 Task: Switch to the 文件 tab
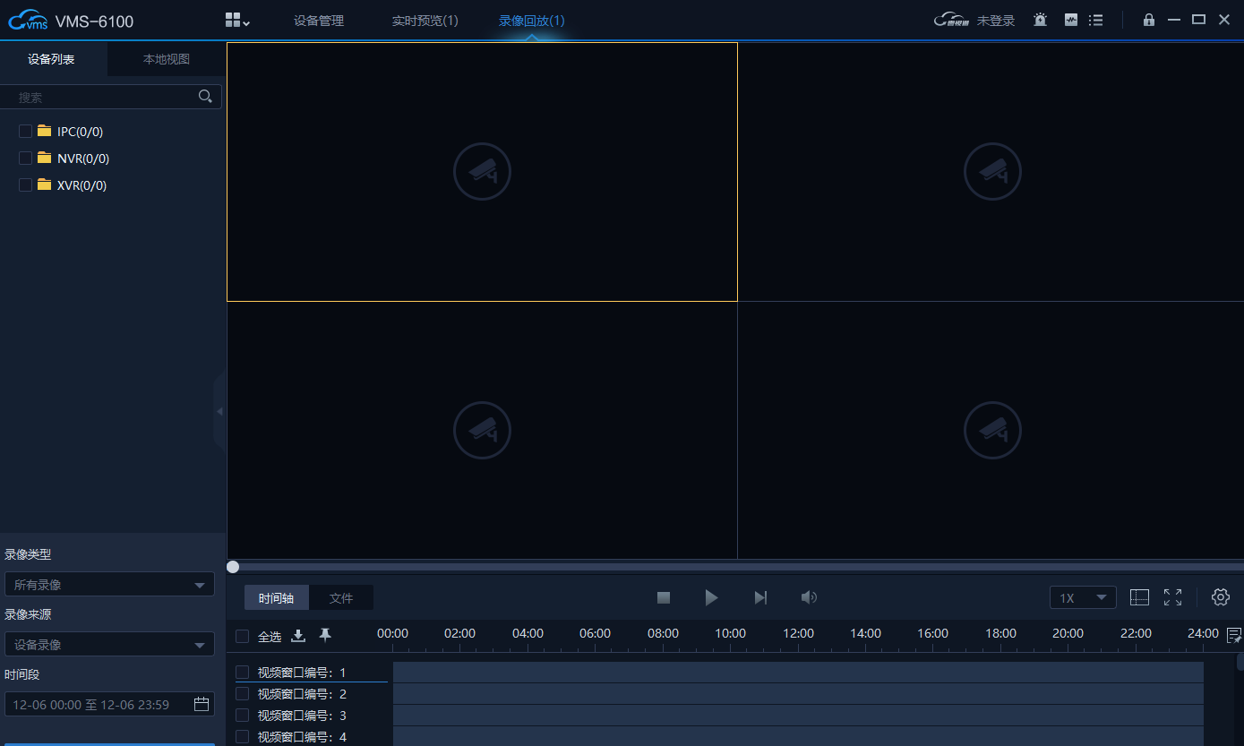(x=341, y=598)
